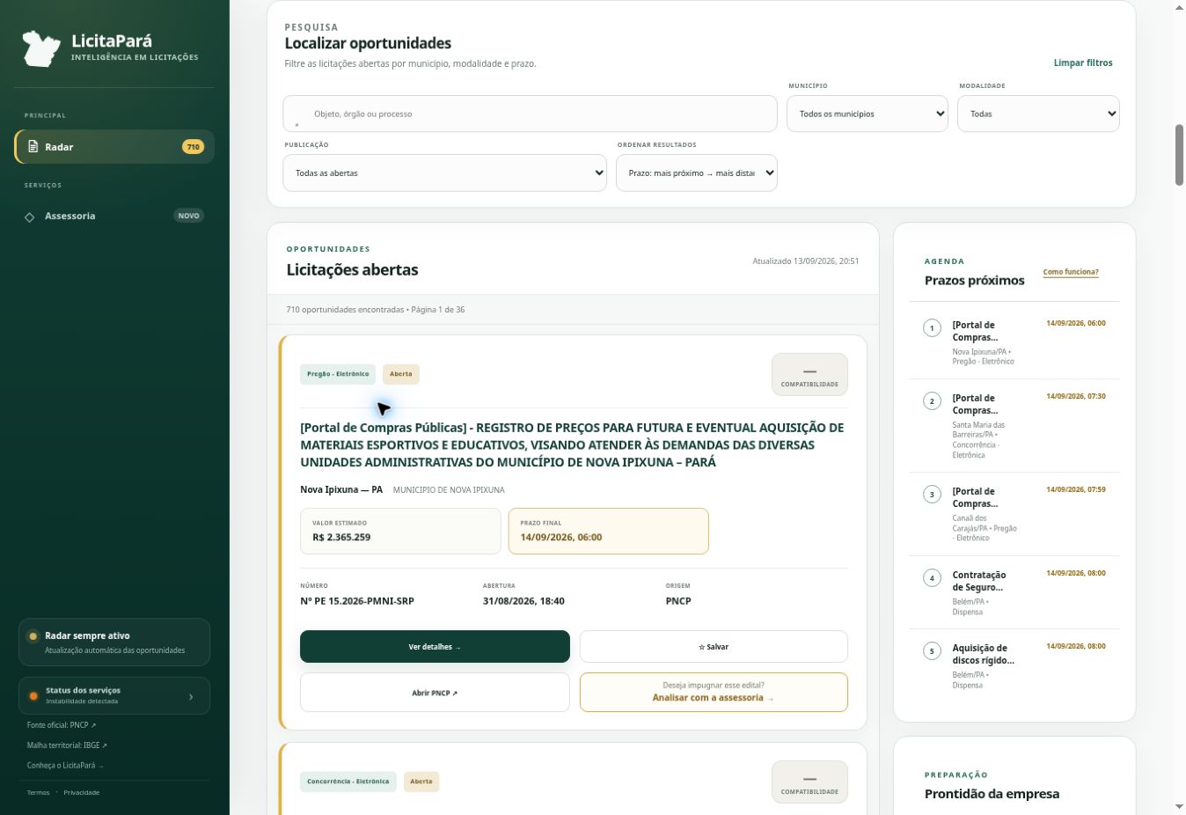This screenshot has height=815, width=1186.
Task: Click the 710 count badge on Radar
Action: (x=193, y=147)
